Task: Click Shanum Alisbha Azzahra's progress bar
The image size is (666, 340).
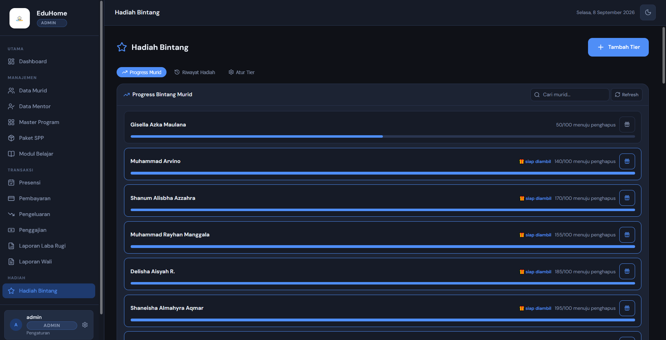Action: tap(383, 210)
